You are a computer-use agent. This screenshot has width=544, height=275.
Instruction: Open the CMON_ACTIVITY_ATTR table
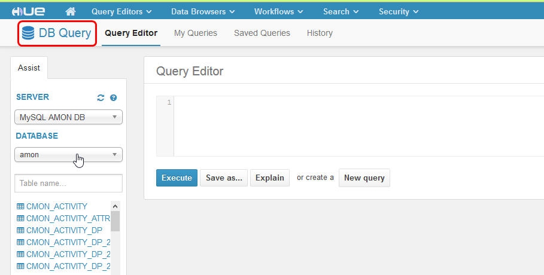[68, 218]
